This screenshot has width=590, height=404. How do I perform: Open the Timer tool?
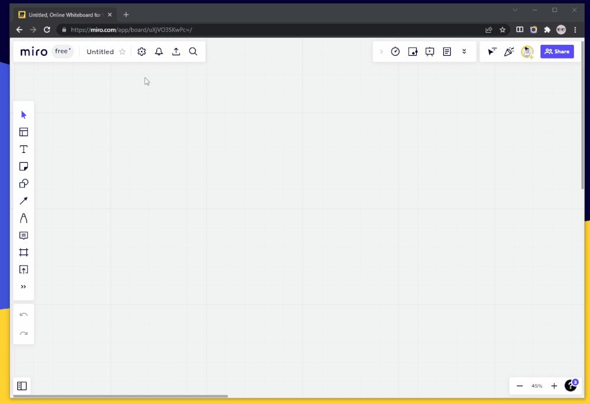click(x=395, y=52)
